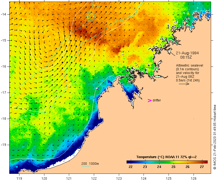Viewport: 218px width, 181px height.
Task: Click longitude axis label 124
Action: (x=144, y=178)
